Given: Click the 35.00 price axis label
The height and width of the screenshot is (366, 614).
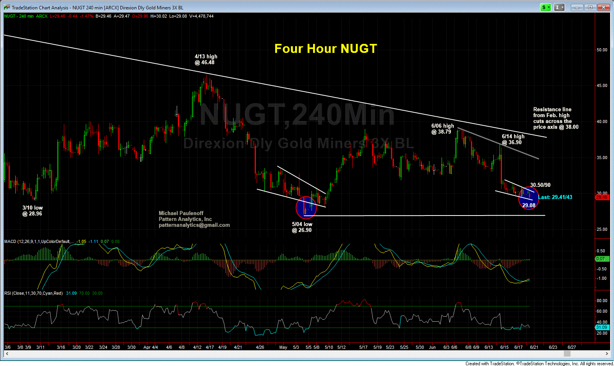Looking at the screenshot, I should (601, 158).
